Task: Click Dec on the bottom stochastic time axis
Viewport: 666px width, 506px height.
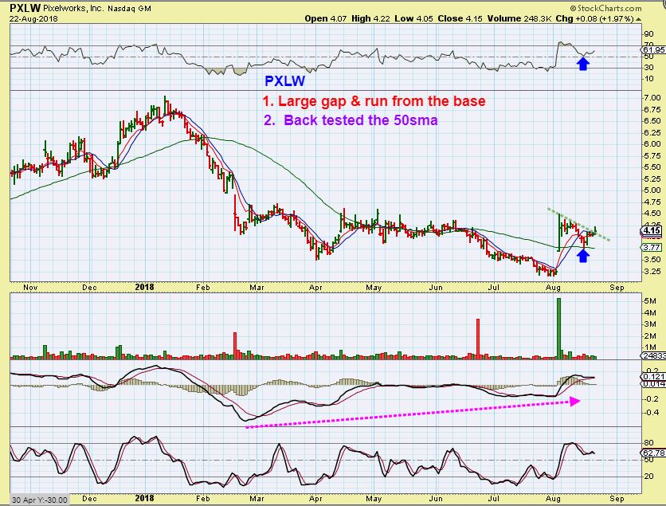Action: (x=88, y=498)
